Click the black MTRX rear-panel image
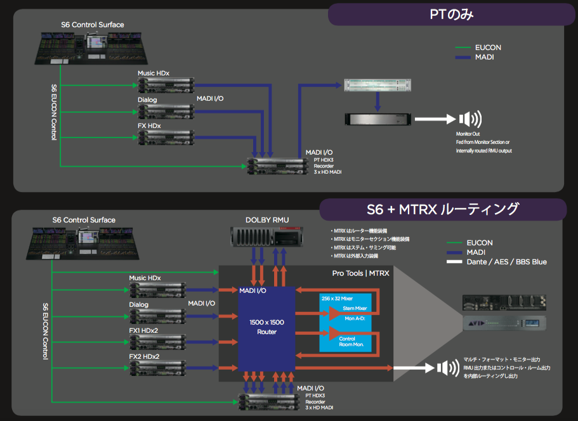 pos(504,303)
